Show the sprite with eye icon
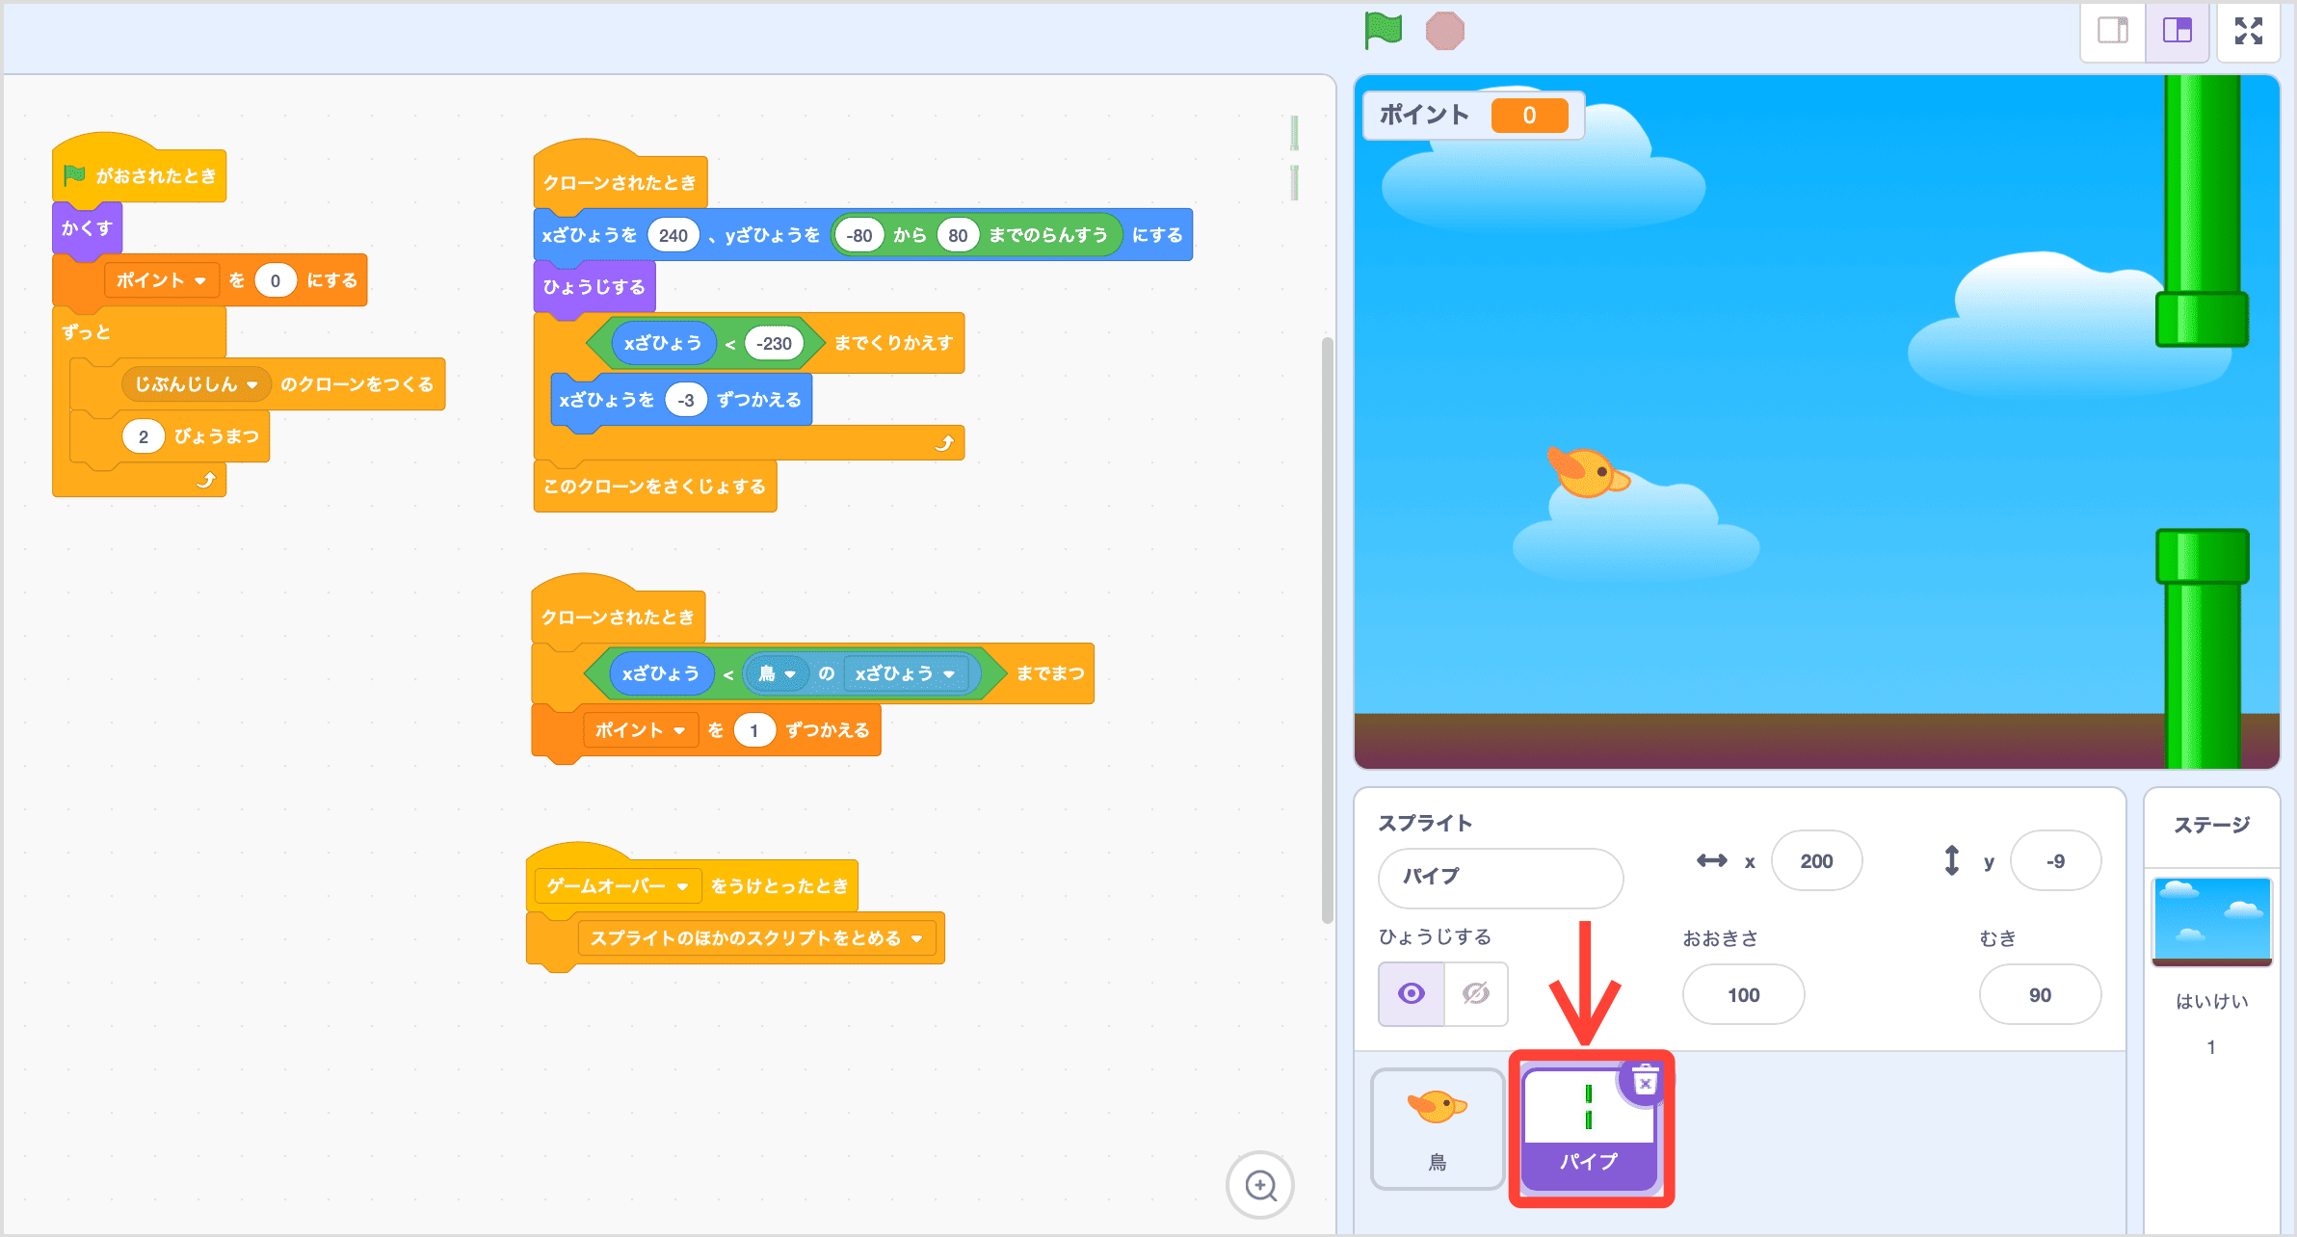Screen dimensions: 2297x1237 tap(1412, 993)
